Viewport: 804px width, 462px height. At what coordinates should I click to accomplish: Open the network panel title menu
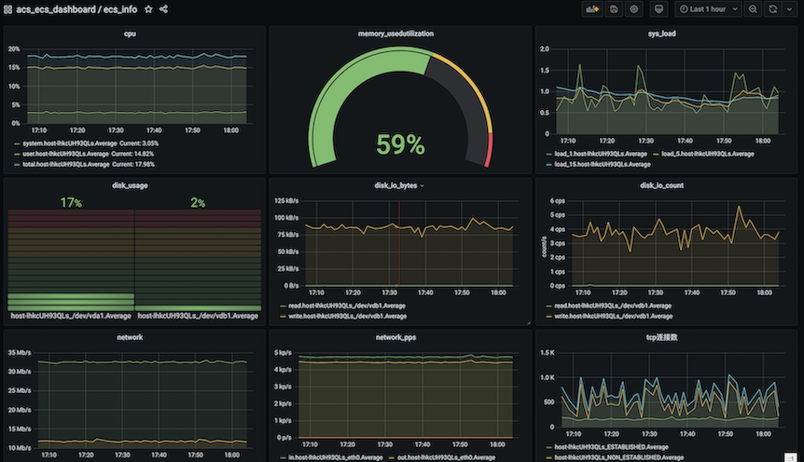click(130, 337)
